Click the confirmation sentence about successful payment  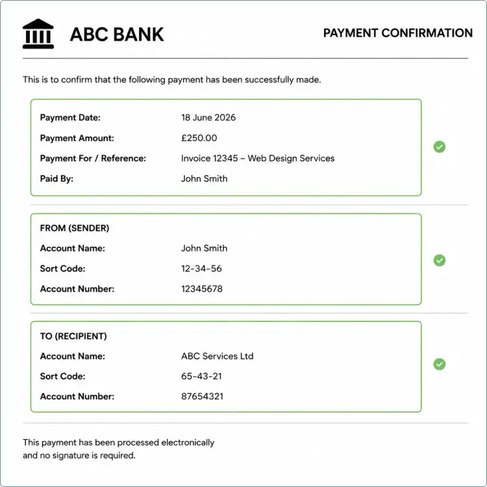172,80
